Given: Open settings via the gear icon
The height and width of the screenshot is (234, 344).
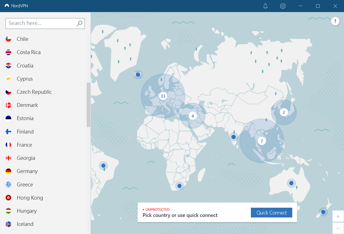Looking at the screenshot, I should pyautogui.click(x=283, y=6).
